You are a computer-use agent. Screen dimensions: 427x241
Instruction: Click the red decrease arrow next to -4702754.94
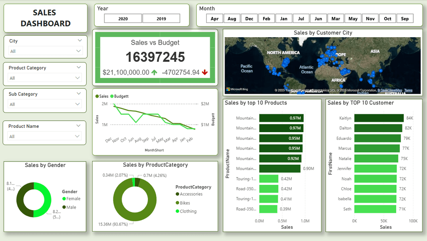(205, 72)
